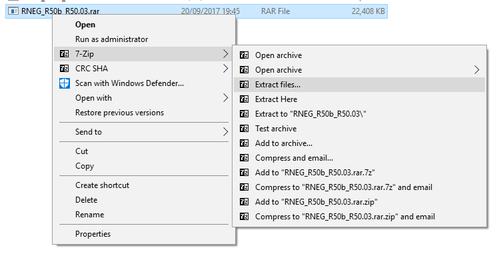Click the icon beside Add to "RNEG_R50b_R50.03.rar.zip"
The image size is (495, 264).
pos(244,201)
